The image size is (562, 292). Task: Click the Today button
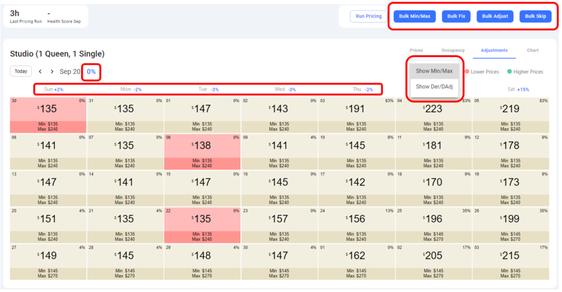[x=21, y=71]
